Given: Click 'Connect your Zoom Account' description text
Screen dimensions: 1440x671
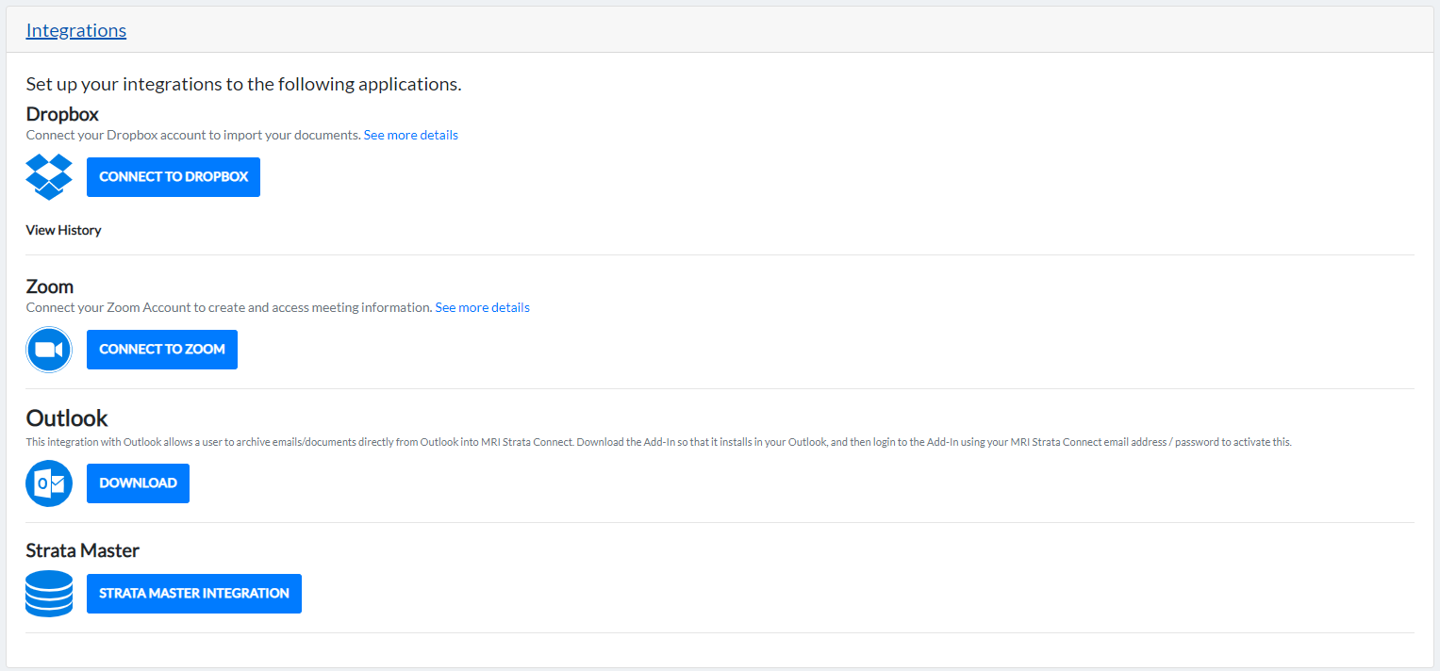Looking at the screenshot, I should click(229, 307).
